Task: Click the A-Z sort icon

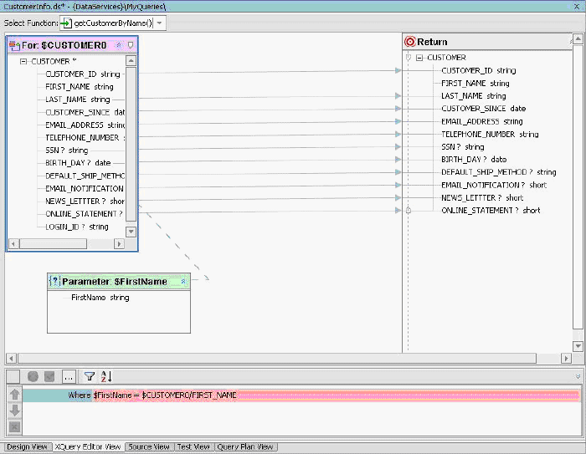Action: tap(106, 376)
